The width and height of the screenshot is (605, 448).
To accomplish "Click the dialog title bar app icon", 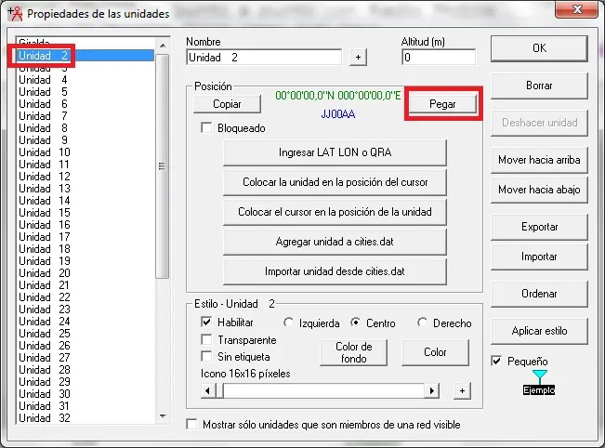I will tap(16, 14).
